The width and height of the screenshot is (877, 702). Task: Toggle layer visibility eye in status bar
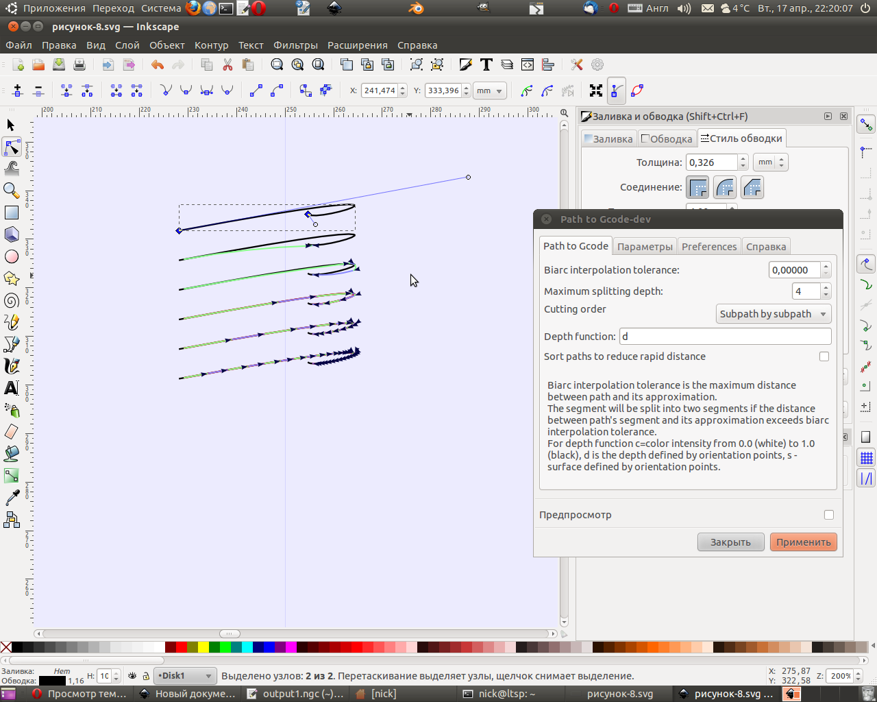click(132, 676)
